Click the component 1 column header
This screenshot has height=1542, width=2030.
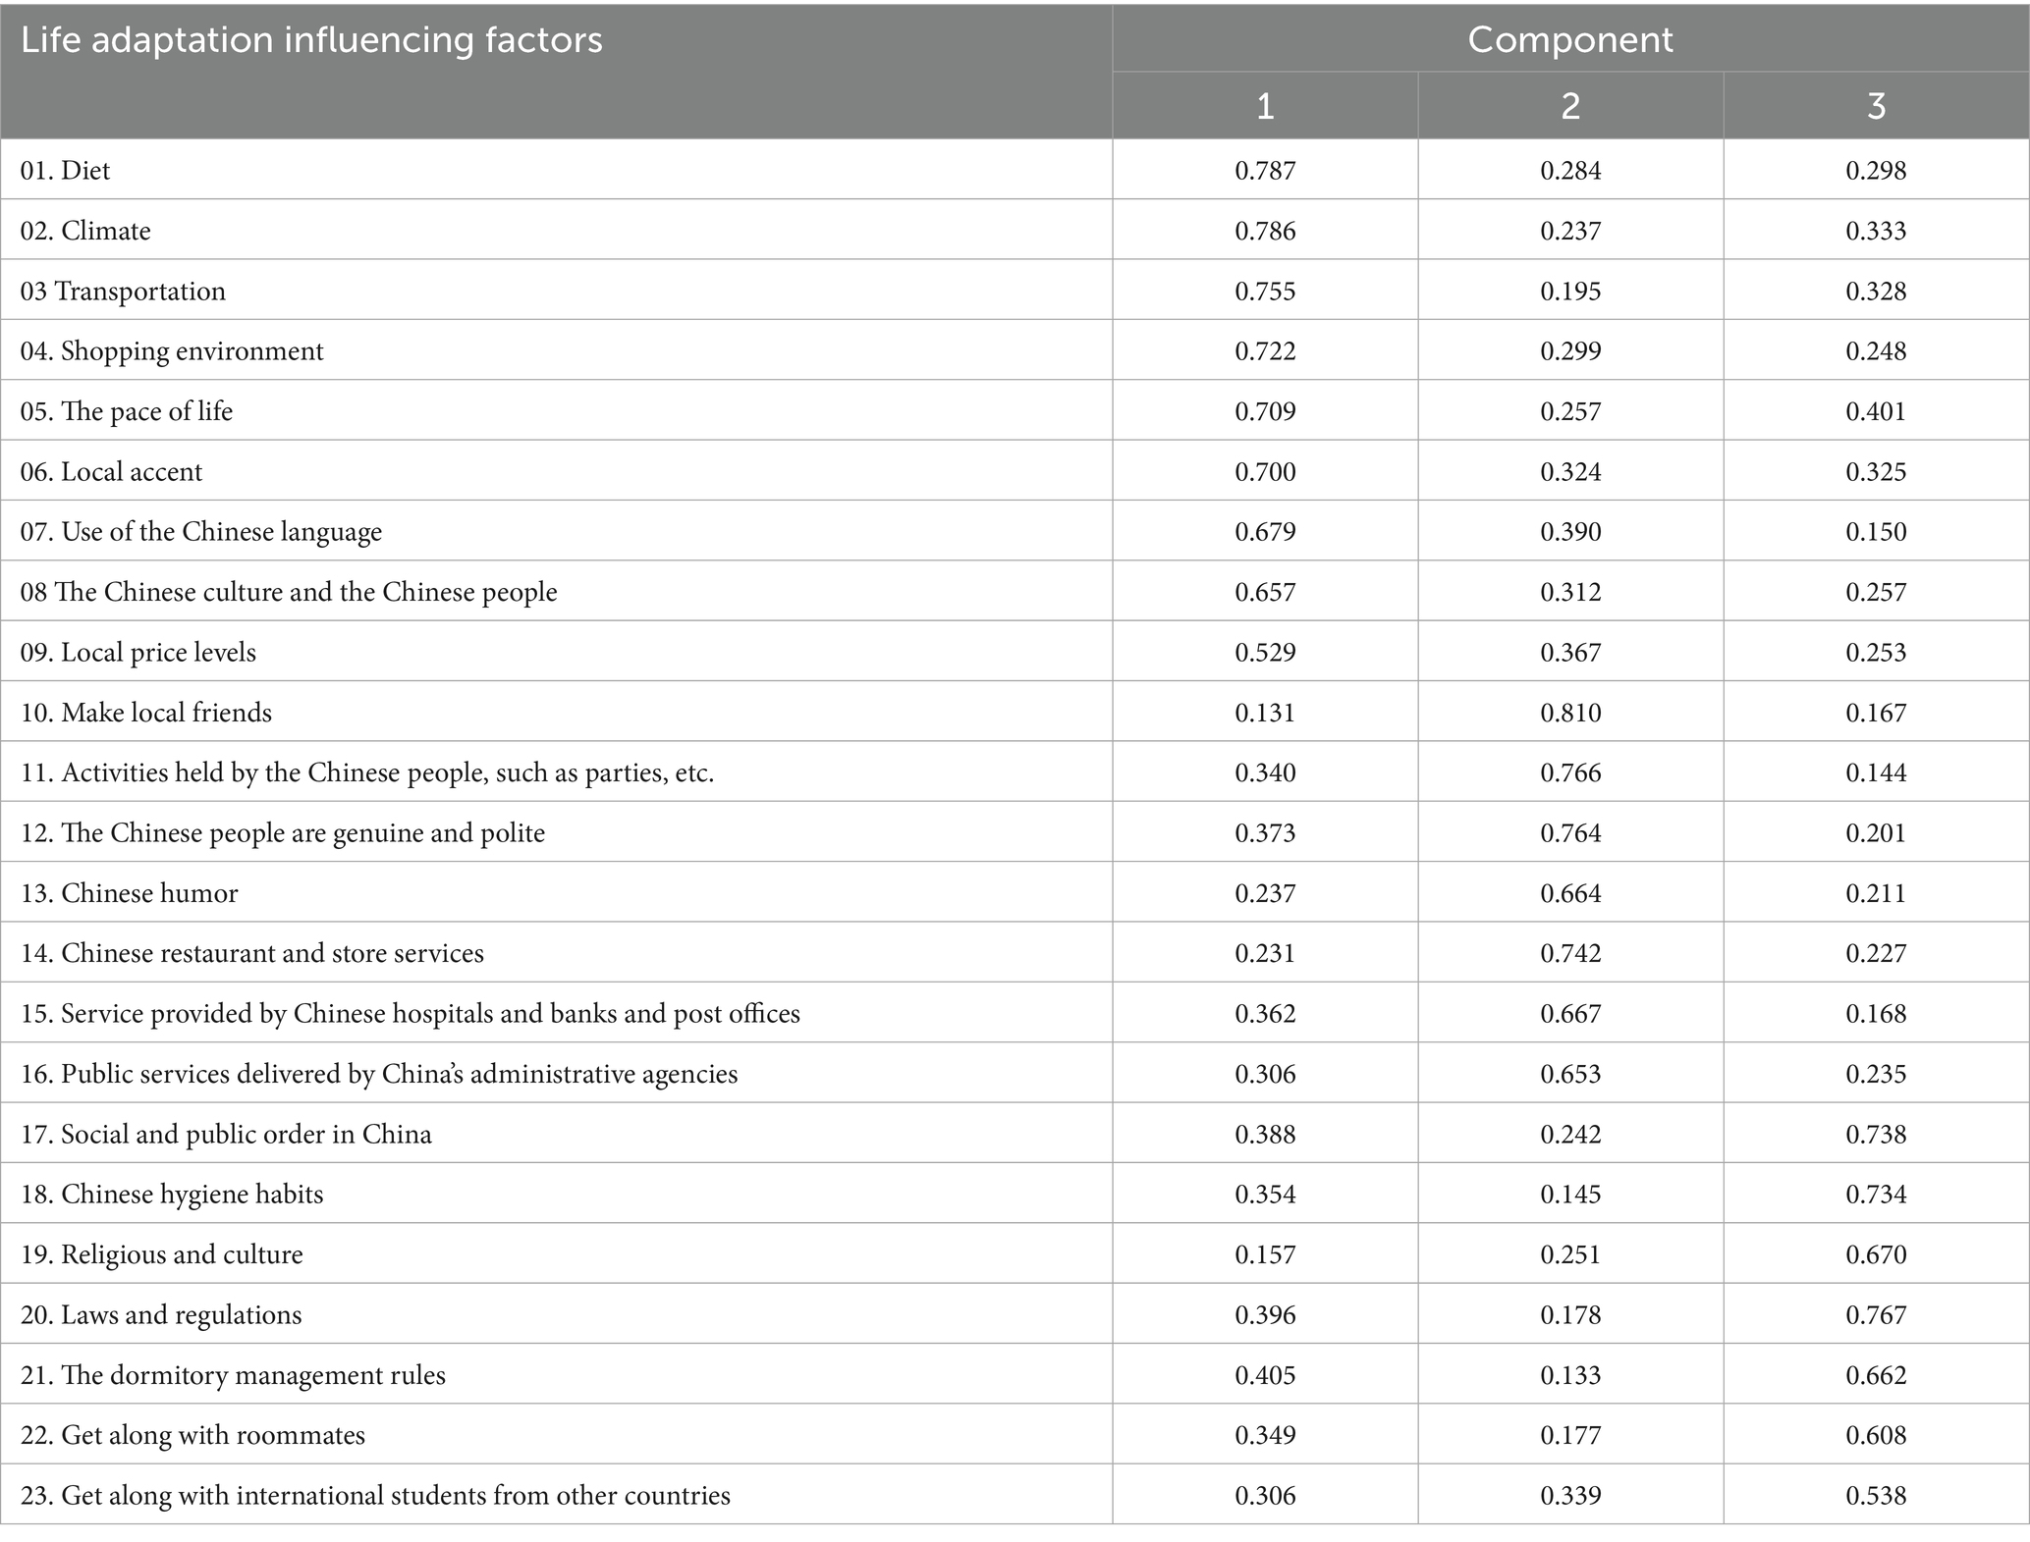1265,106
